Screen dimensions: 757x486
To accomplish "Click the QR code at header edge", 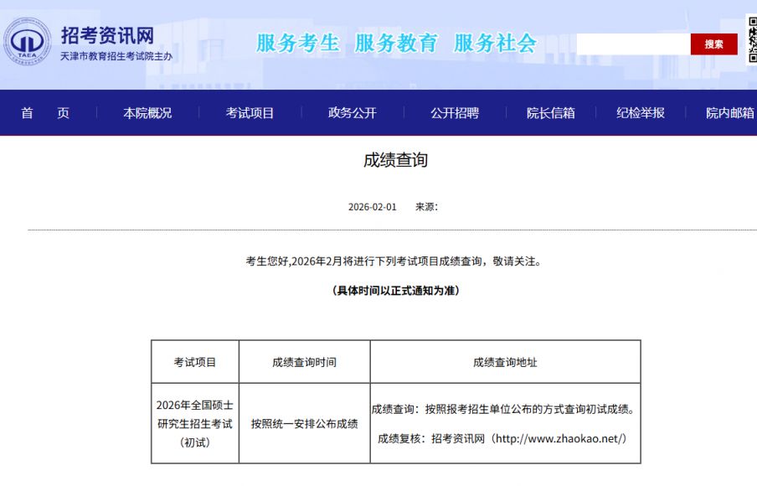I will click(752, 39).
